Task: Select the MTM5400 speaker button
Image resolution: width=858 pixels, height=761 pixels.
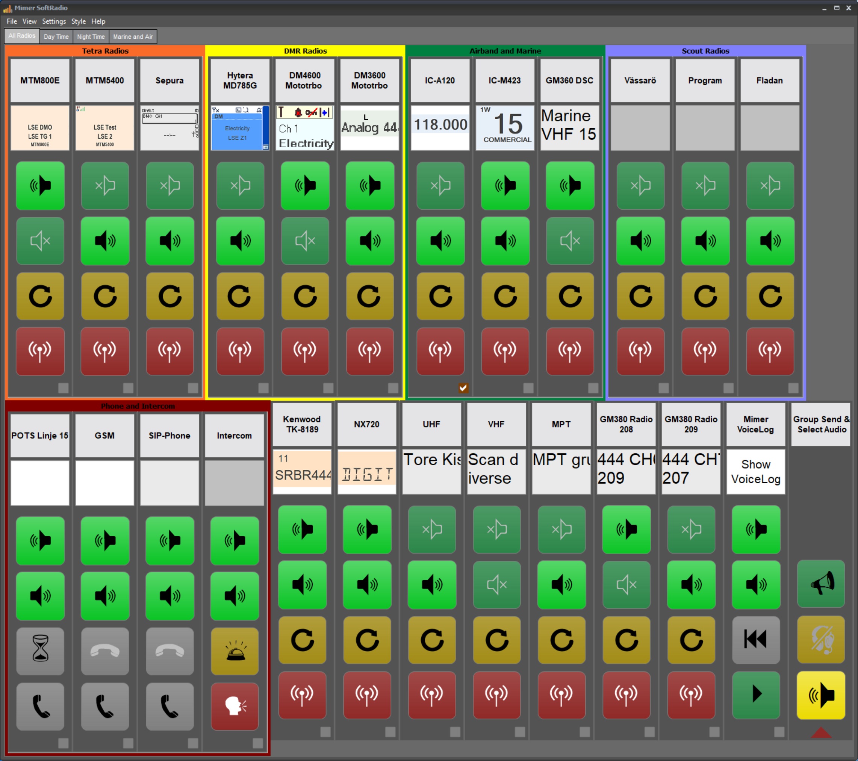Action: click(x=105, y=186)
